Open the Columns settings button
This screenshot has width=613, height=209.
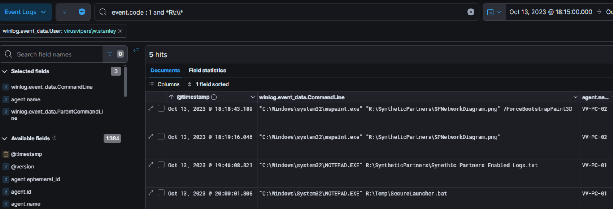coord(164,84)
